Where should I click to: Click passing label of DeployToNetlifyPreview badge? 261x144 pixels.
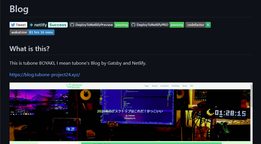point(121,25)
